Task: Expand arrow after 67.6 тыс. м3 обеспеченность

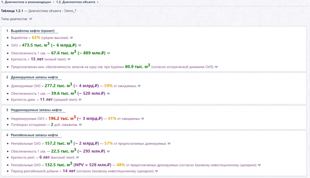Action: coord(109,53)
